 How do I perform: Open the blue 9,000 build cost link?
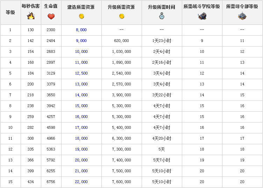[x=81, y=41]
